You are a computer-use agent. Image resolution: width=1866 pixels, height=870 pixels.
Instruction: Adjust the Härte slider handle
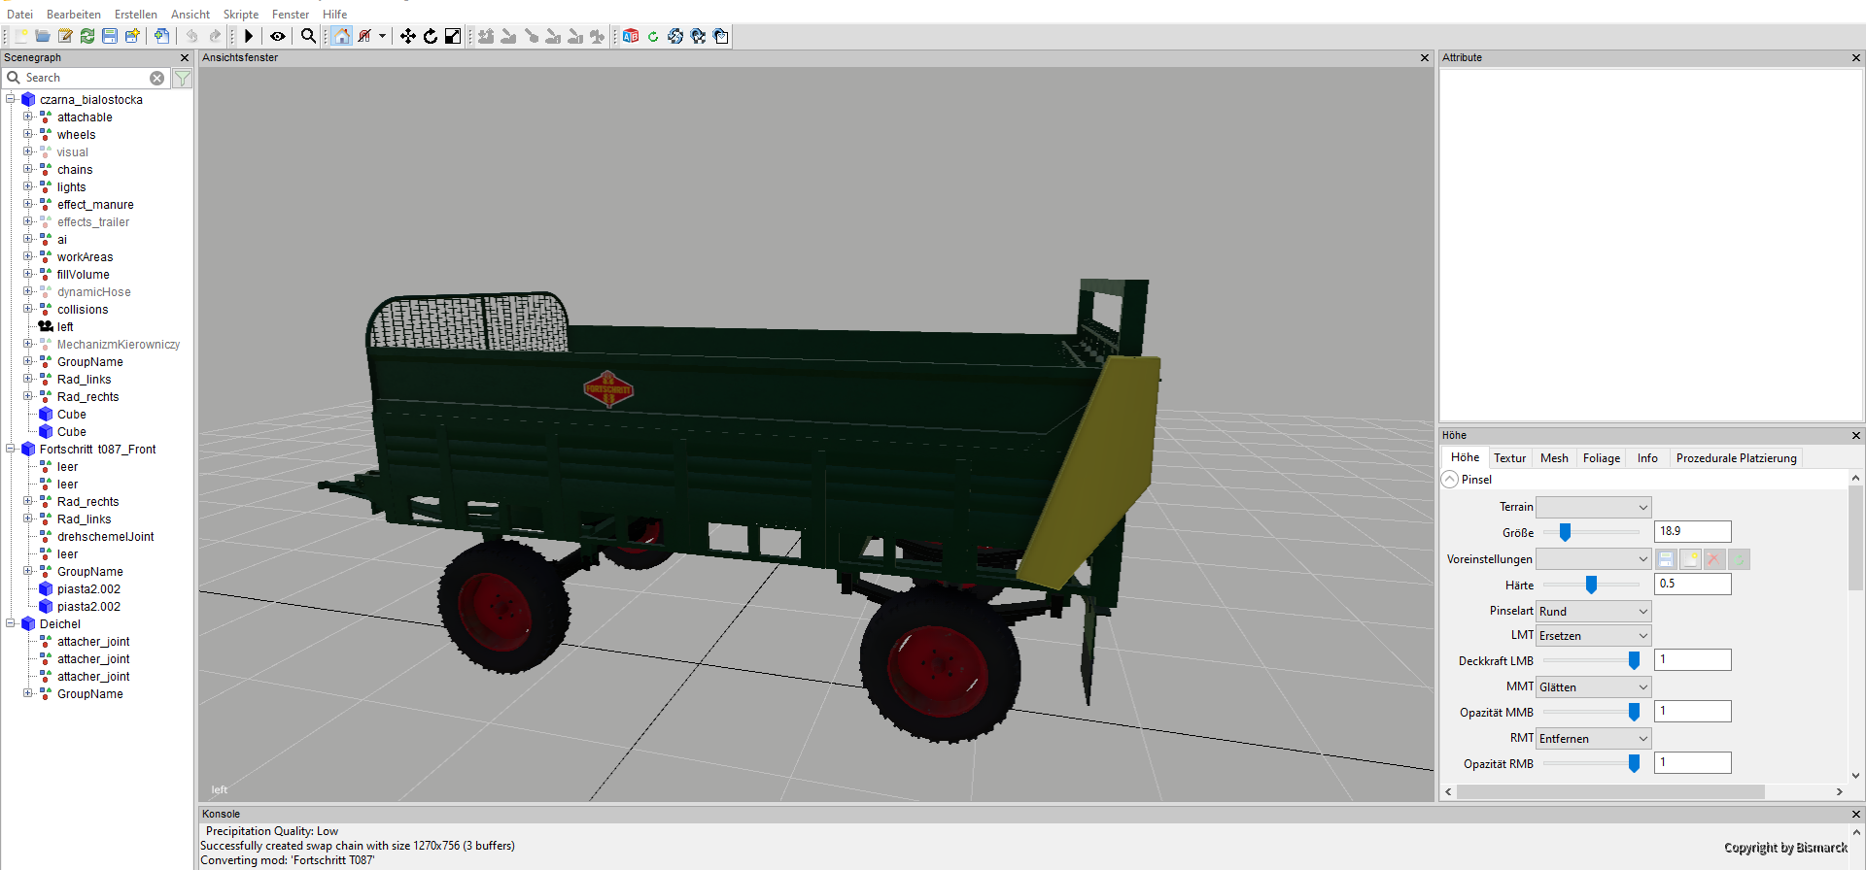[1591, 585]
